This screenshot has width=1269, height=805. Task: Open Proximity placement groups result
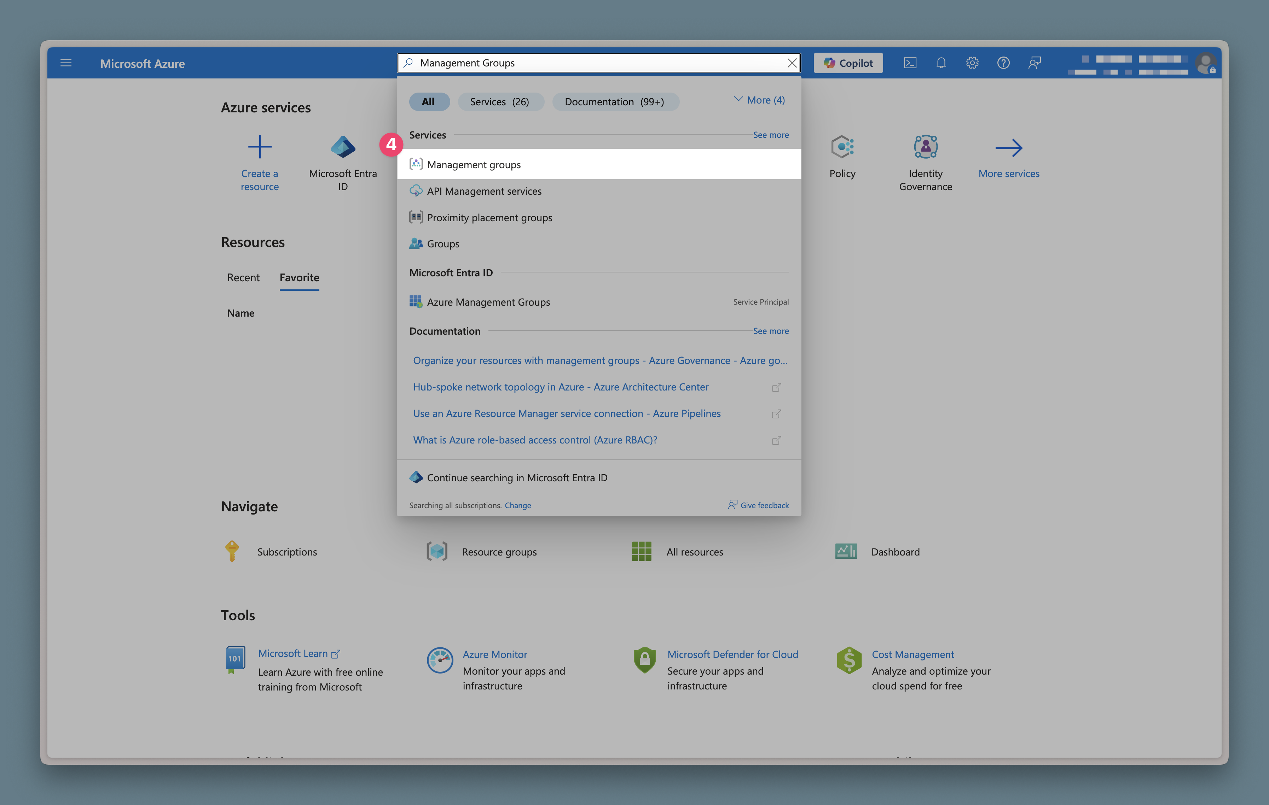point(599,217)
